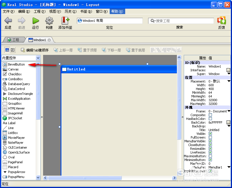Click the 搜索工程 search field
This screenshot has width=232, height=188.
[x=181, y=21]
